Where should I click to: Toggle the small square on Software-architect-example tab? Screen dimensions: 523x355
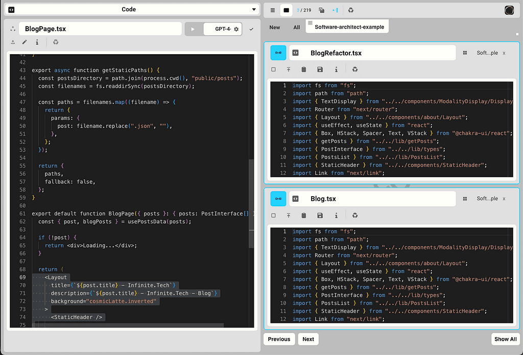[x=310, y=23]
